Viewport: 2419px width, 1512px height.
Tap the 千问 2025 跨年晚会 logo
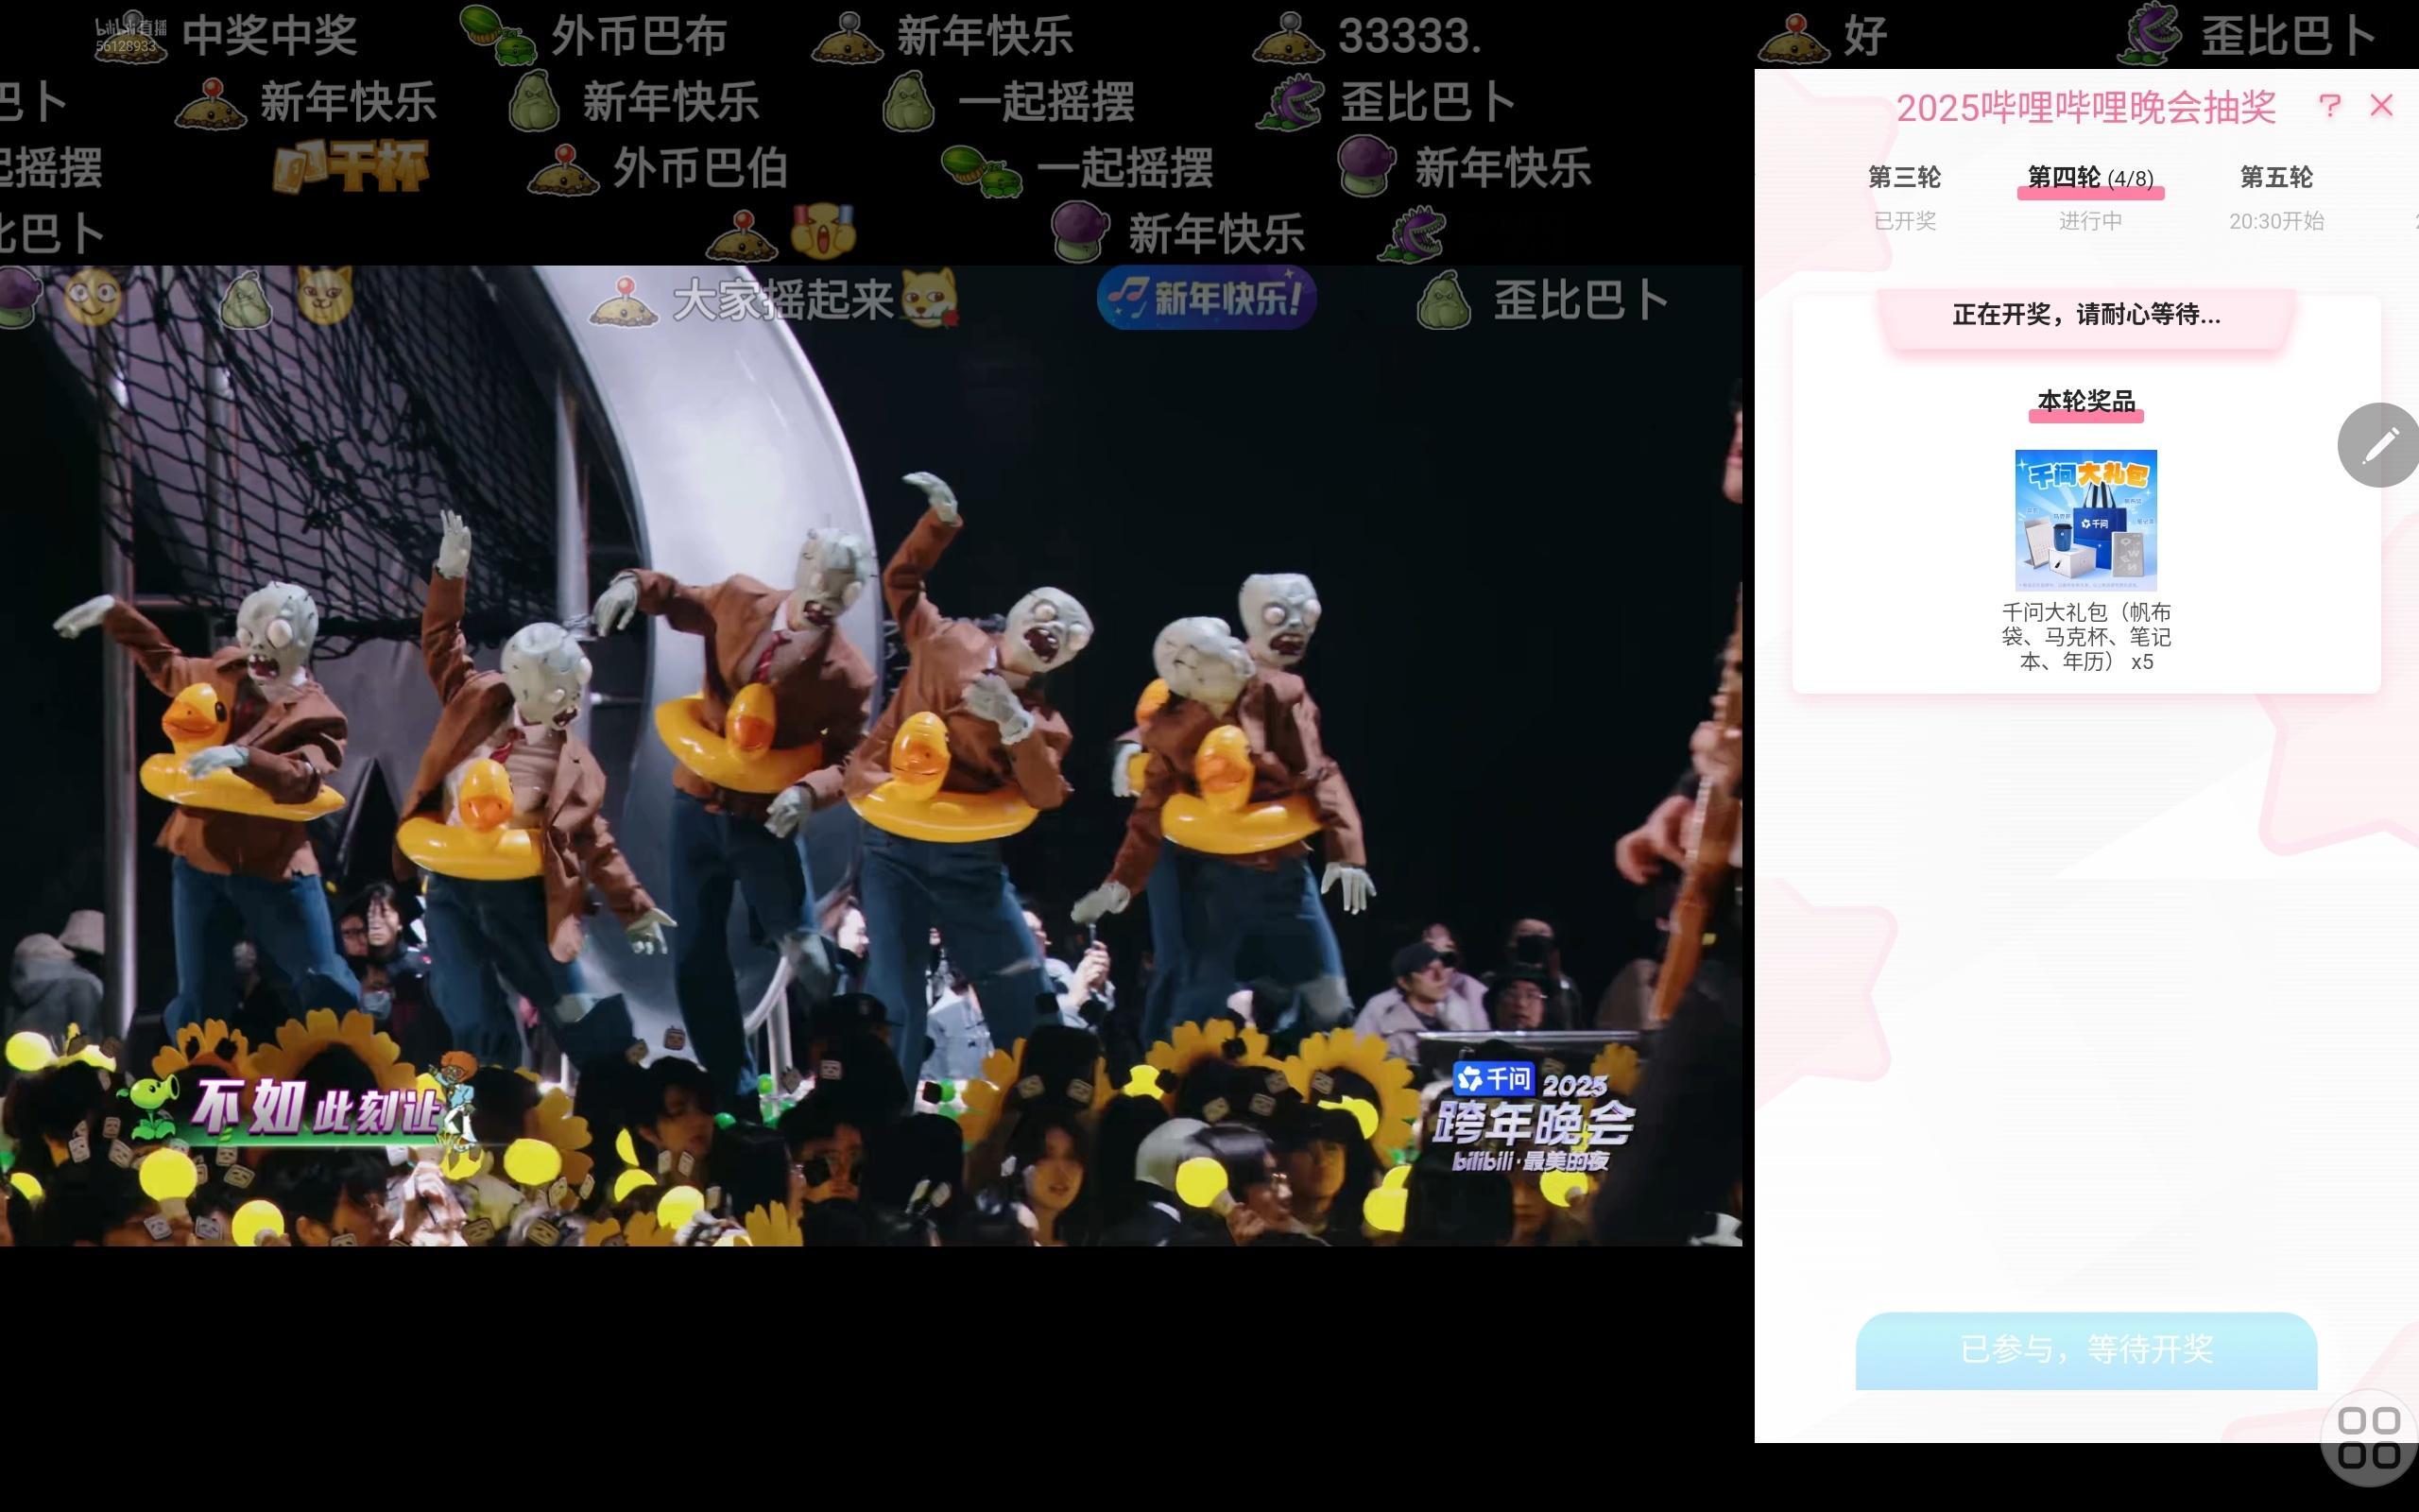1533,1117
